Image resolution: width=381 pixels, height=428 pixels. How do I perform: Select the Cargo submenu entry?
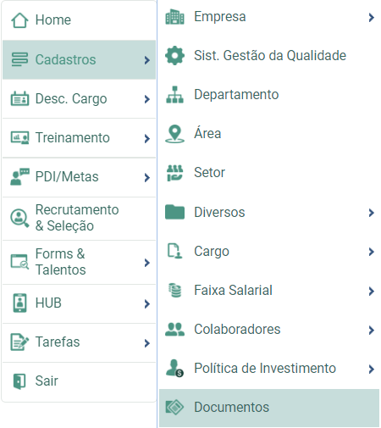(x=269, y=252)
